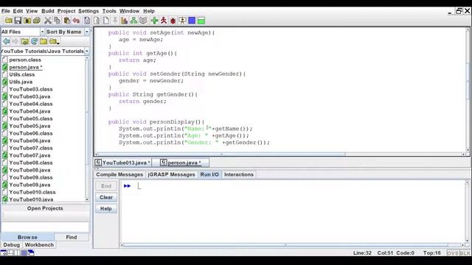Go back with the browser left arrow
472x265 pixels.
[x=7, y=41]
